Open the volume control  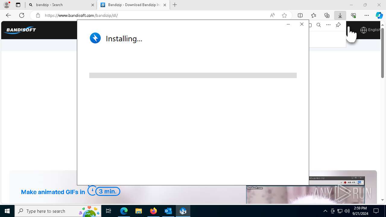pyautogui.click(x=347, y=211)
